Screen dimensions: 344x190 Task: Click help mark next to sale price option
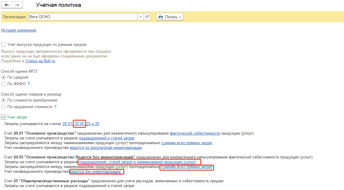tap(55, 107)
